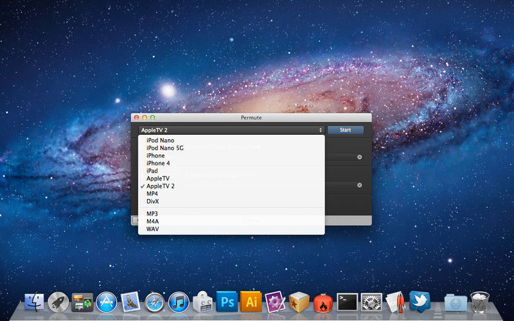
Task: Open Mission Control from the dock
Action: (82, 302)
